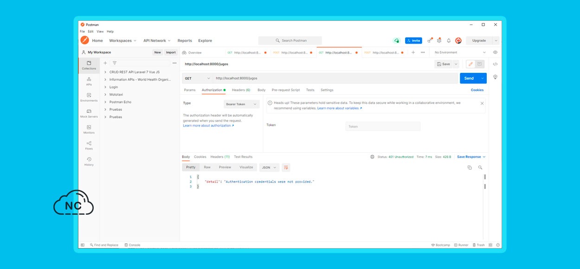Open the Flows sidebar panel
The height and width of the screenshot is (269, 580).
pyautogui.click(x=89, y=145)
